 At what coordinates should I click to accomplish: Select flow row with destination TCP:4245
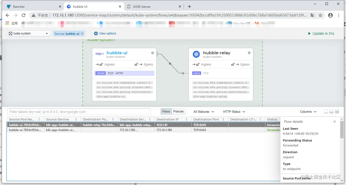143,125
